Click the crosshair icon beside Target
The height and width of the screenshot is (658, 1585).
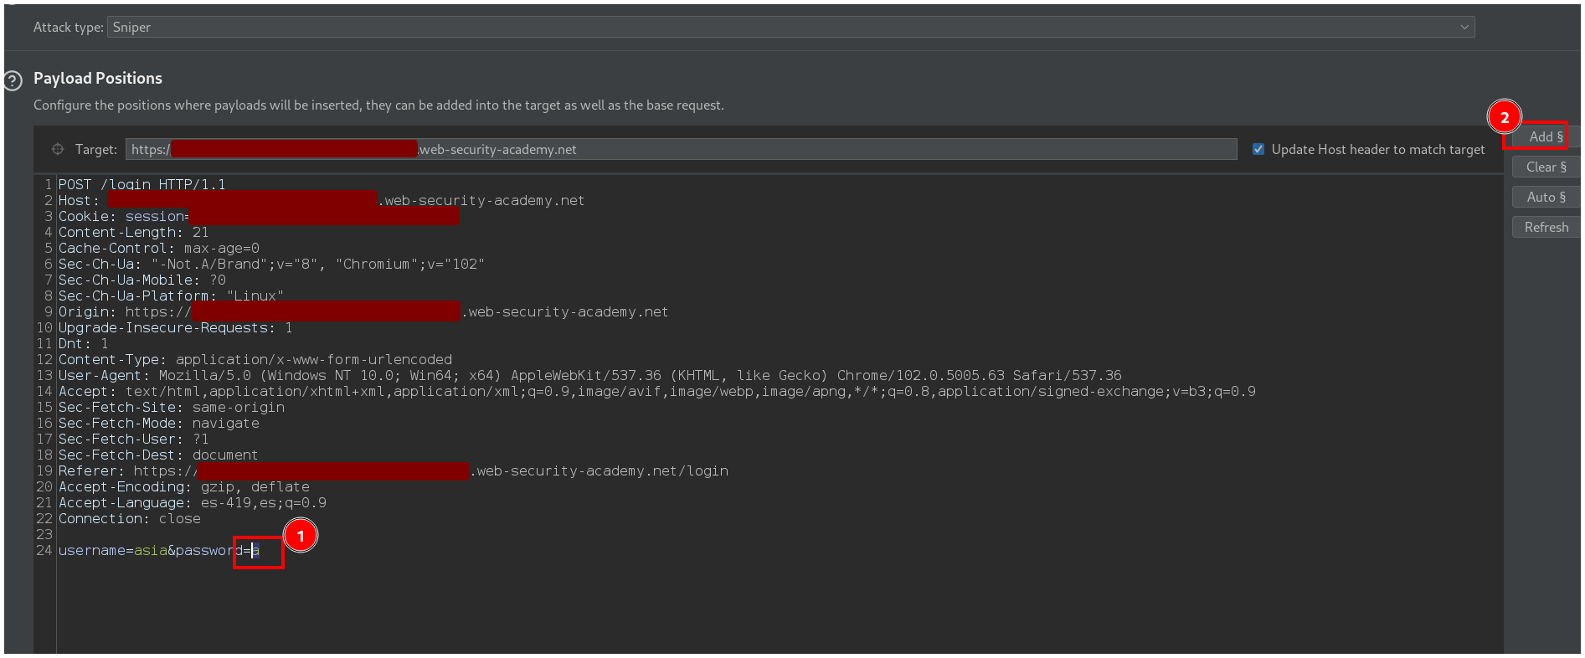tap(58, 150)
